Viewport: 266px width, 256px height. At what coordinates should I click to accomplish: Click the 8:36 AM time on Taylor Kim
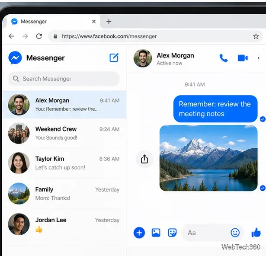pos(109,159)
